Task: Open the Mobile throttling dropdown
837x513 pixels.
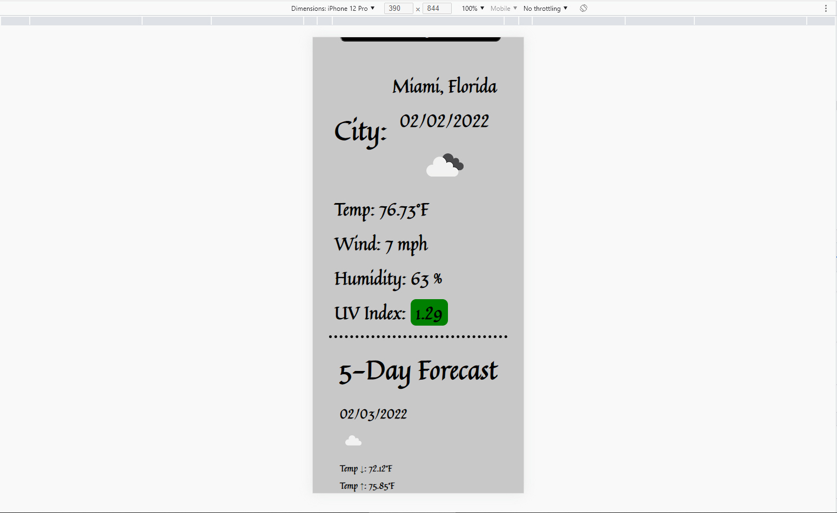Action: click(503, 8)
